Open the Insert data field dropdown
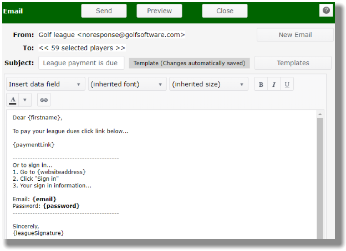Image resolution: width=346 pixels, height=251 pixels. (x=45, y=85)
